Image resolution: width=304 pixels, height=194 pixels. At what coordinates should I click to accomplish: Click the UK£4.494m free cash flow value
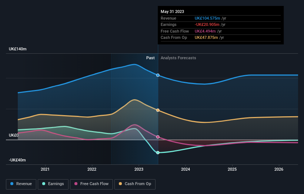pos(205,31)
